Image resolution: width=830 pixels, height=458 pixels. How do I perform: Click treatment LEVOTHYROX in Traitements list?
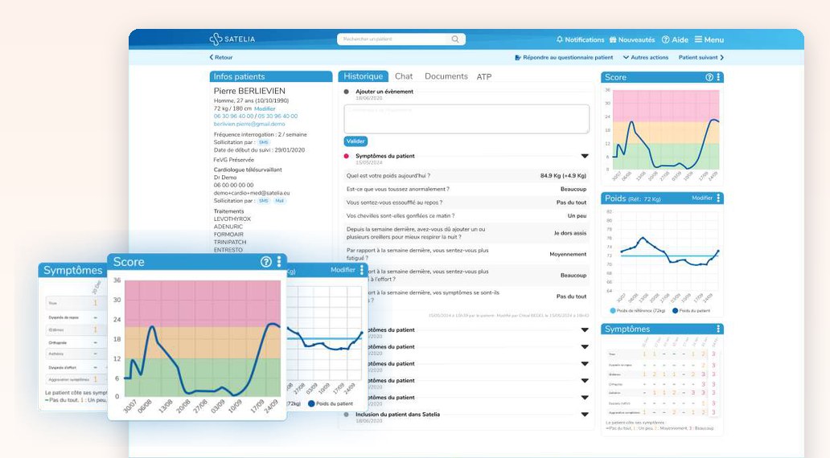232,219
